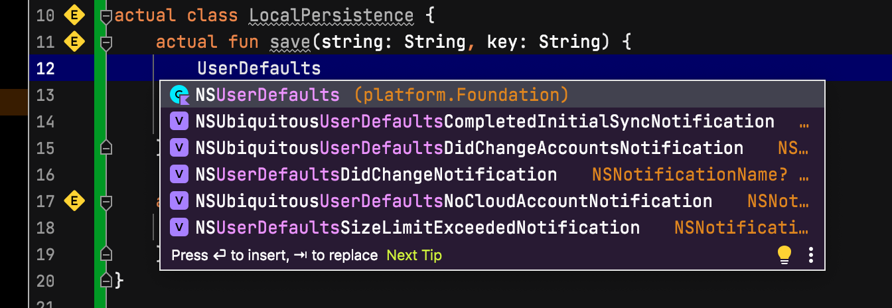The height and width of the screenshot is (308, 892).
Task: Open the three-dot options menu in popup
Action: 810,255
